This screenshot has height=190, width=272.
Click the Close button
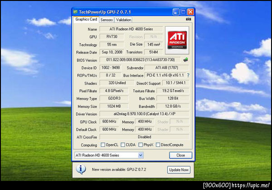pos(180,155)
